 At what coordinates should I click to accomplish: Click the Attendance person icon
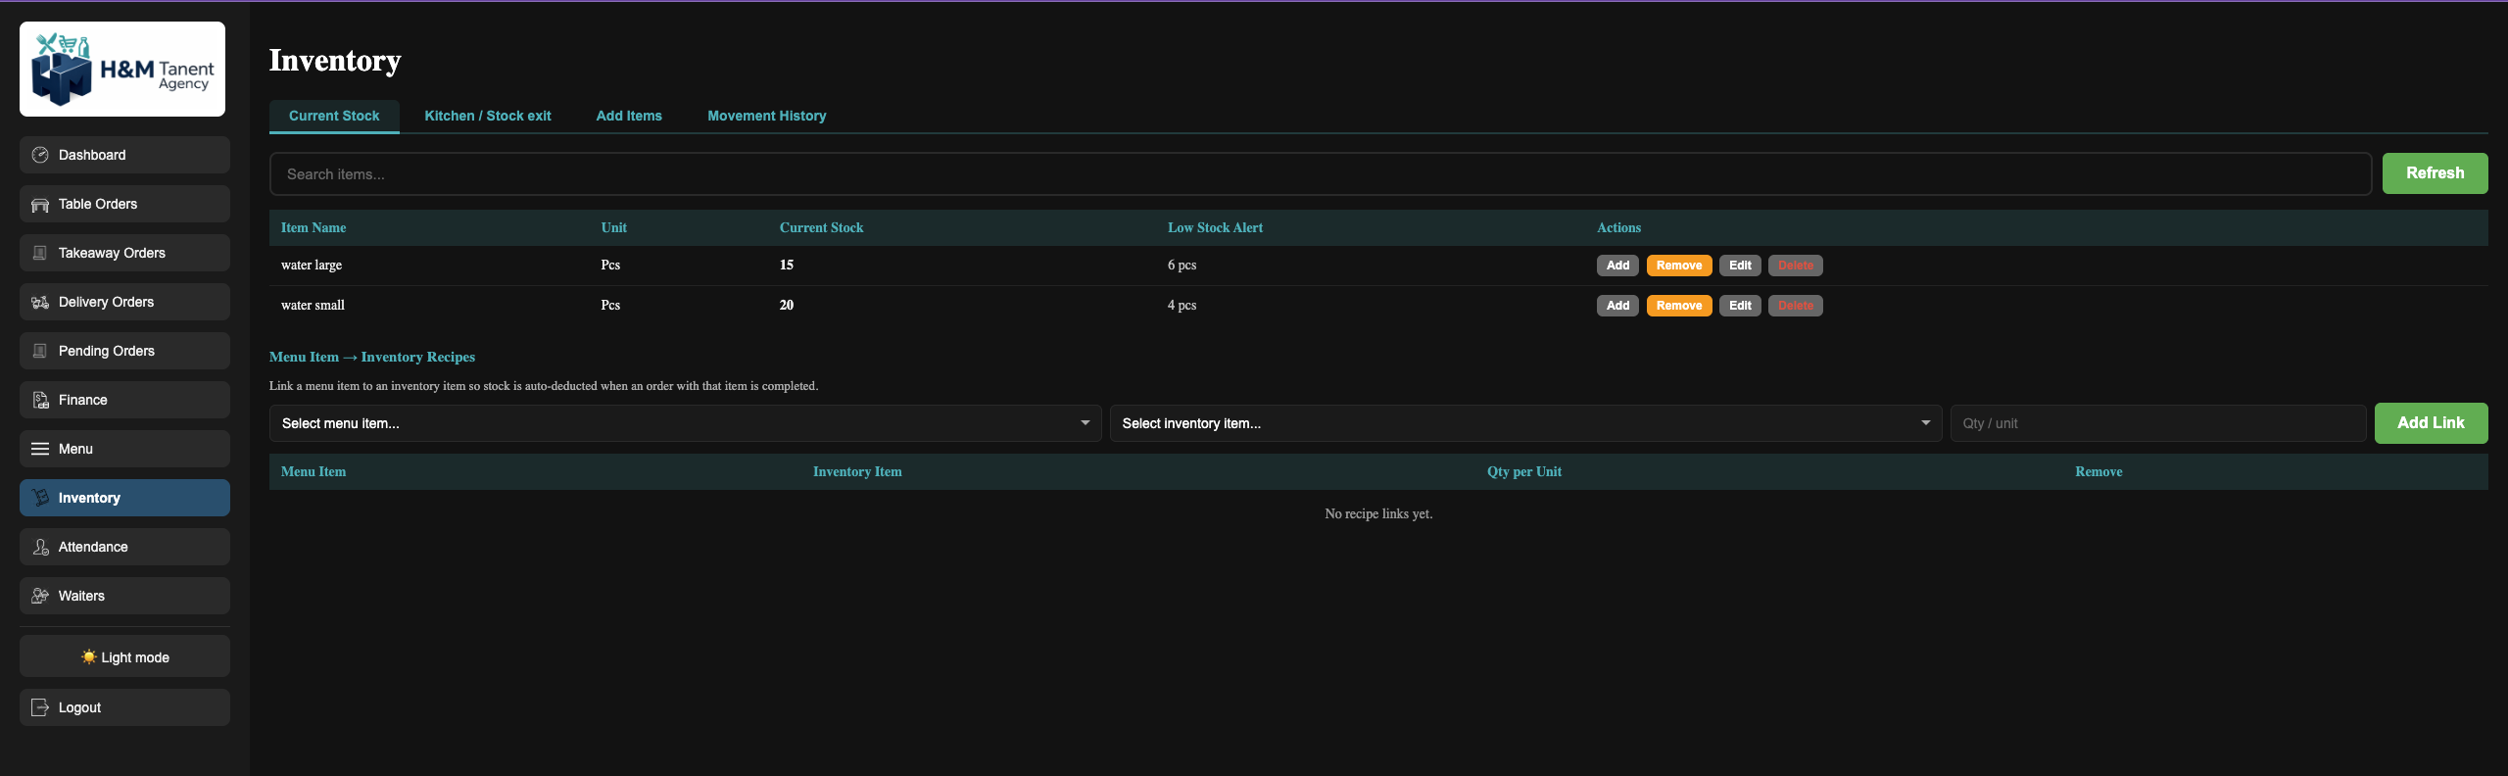40,547
